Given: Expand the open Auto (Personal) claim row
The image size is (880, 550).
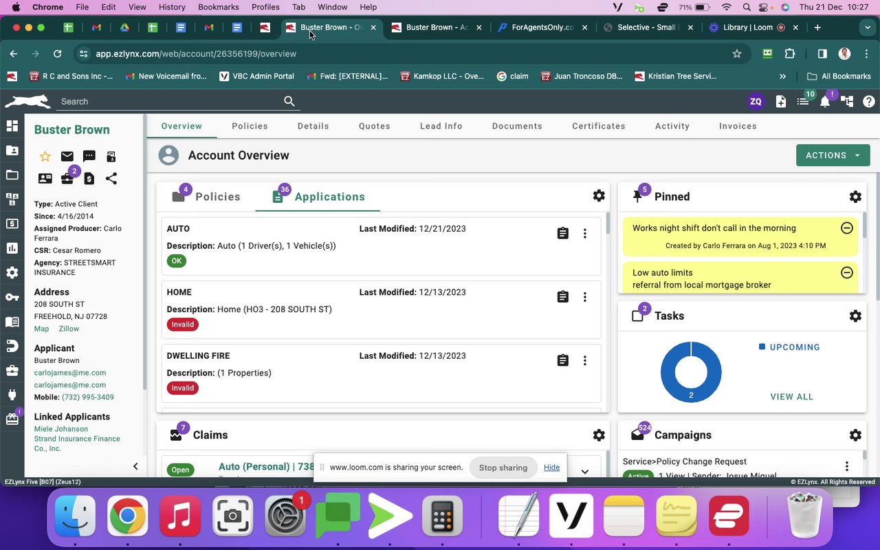Looking at the screenshot, I should [x=585, y=472].
